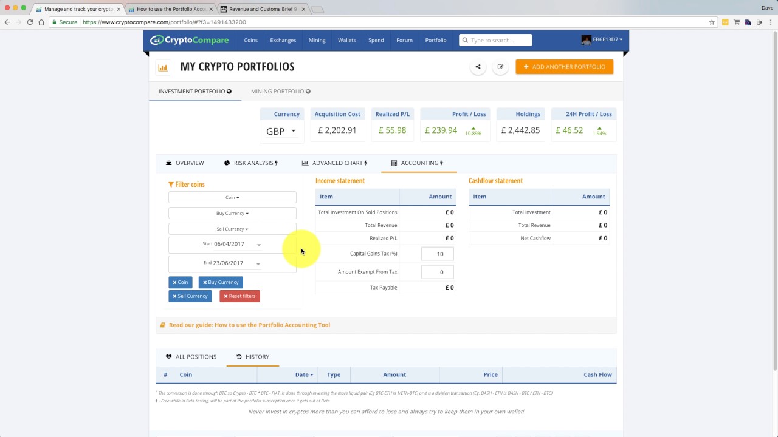Select the Accounting tab

pyautogui.click(x=418, y=163)
